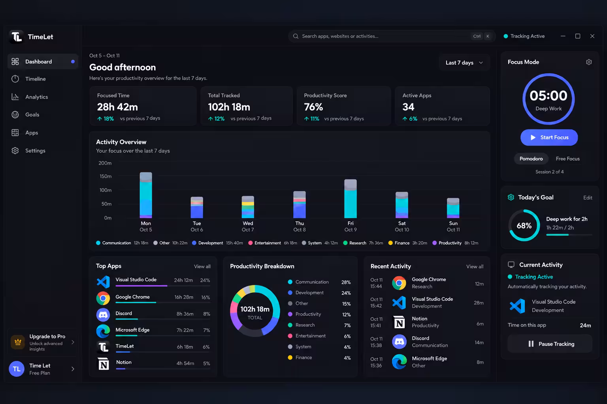Click the Deep work goal progress bar
This screenshot has width=607, height=404.
point(569,235)
